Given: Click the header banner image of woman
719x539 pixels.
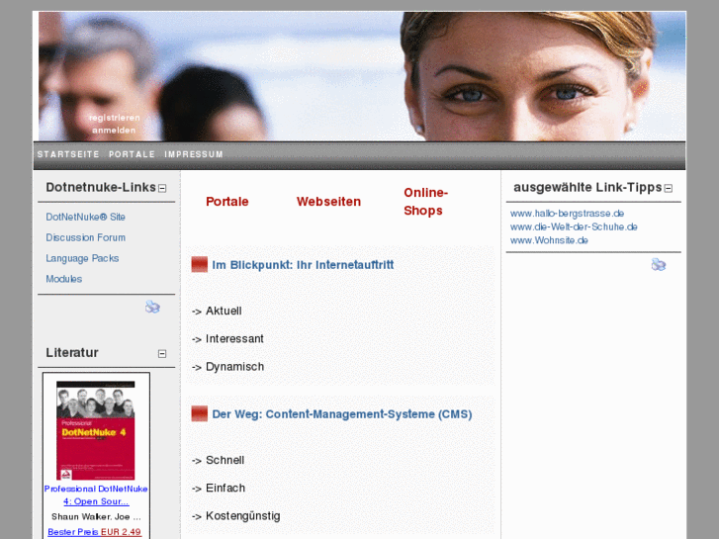Looking at the screenshot, I should (x=362, y=76).
